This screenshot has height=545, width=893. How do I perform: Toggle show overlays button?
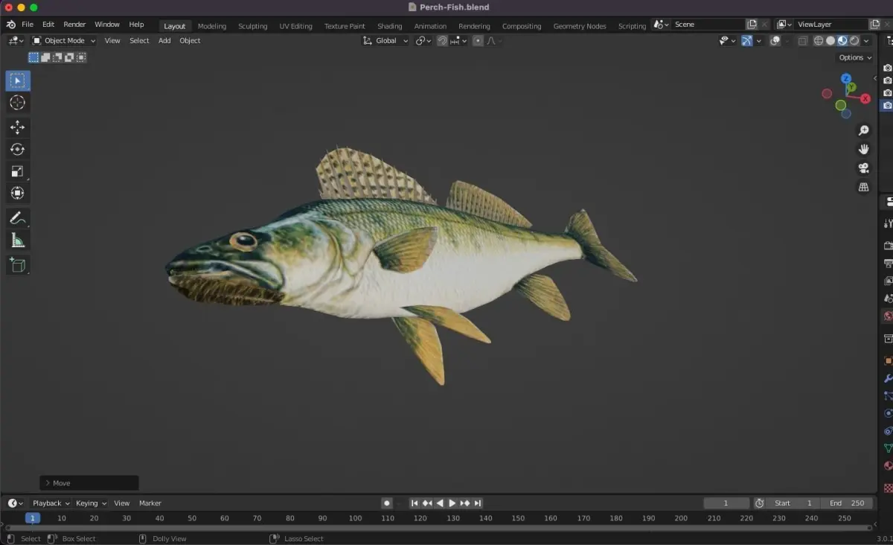pyautogui.click(x=775, y=41)
